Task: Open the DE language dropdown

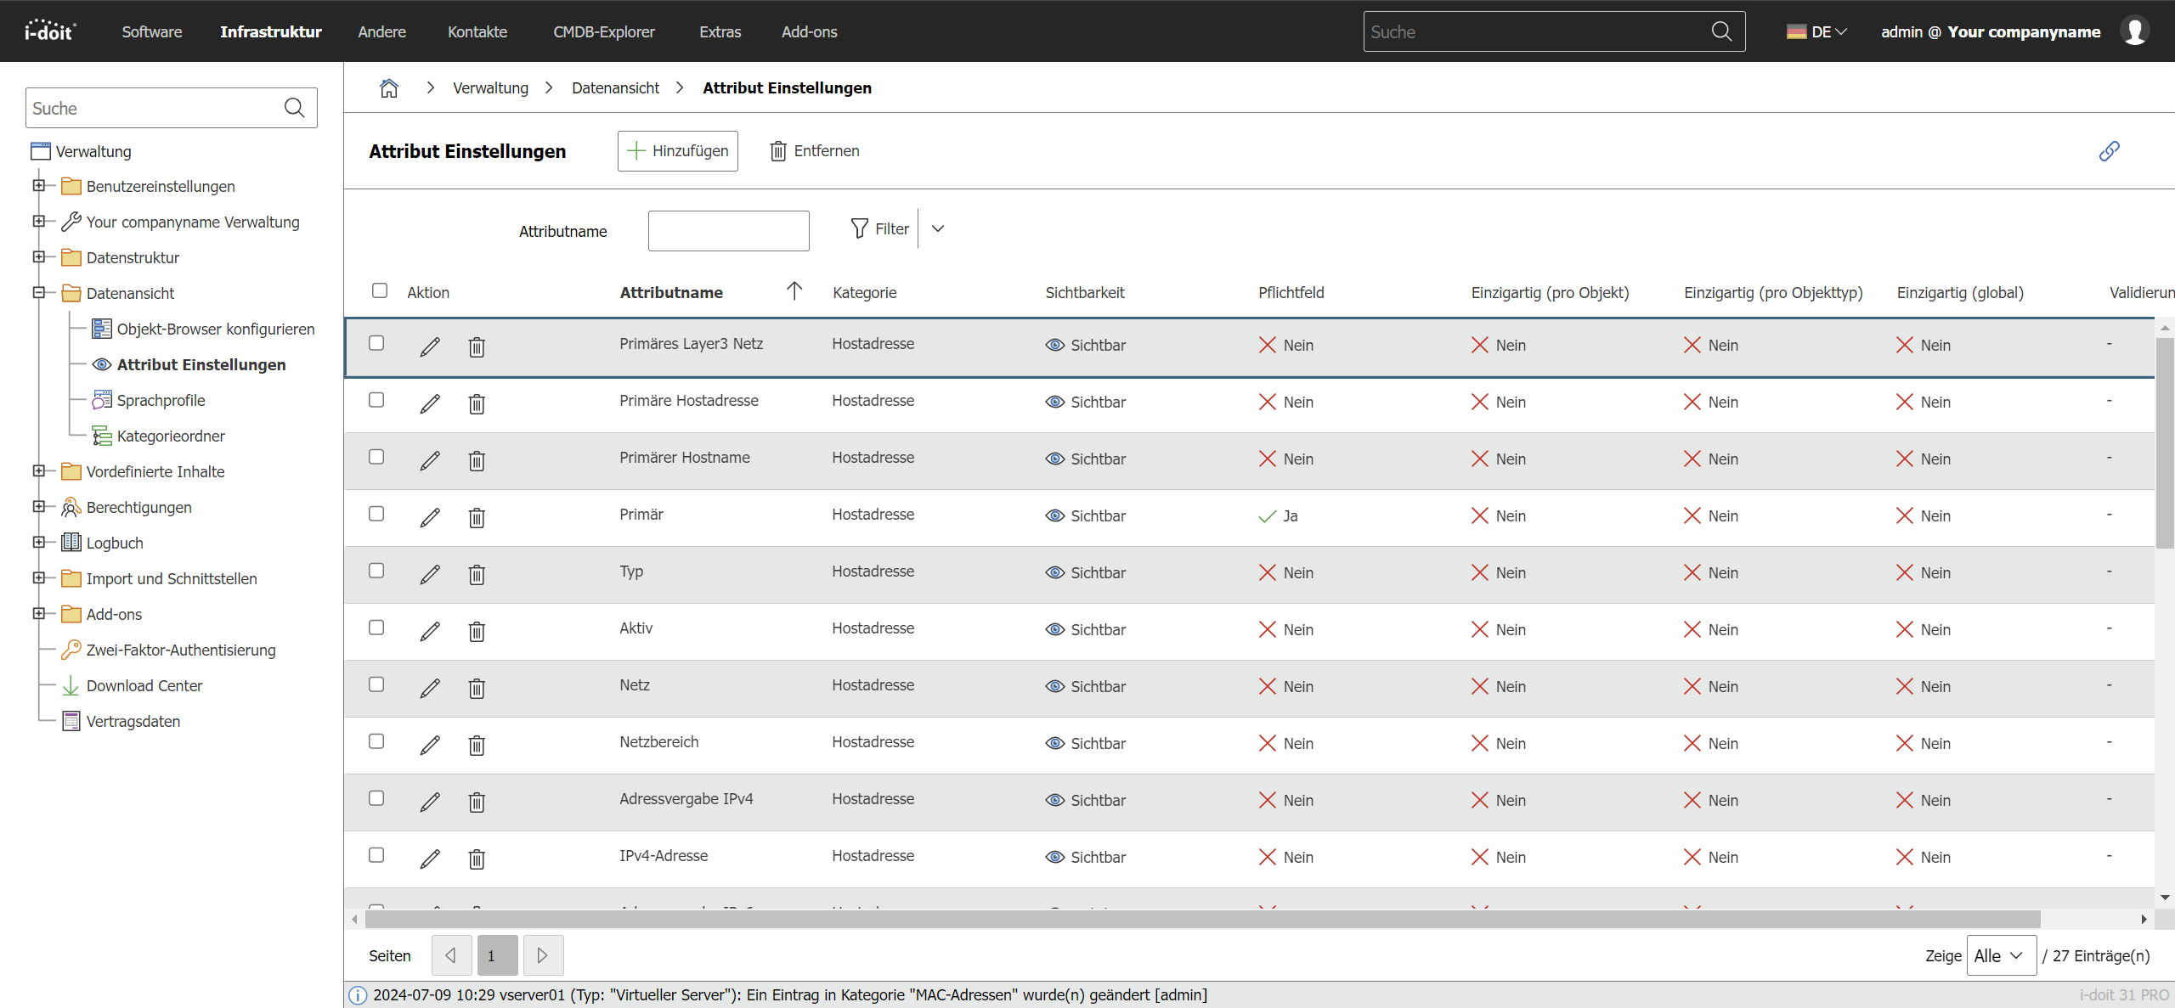Action: pos(1817,31)
